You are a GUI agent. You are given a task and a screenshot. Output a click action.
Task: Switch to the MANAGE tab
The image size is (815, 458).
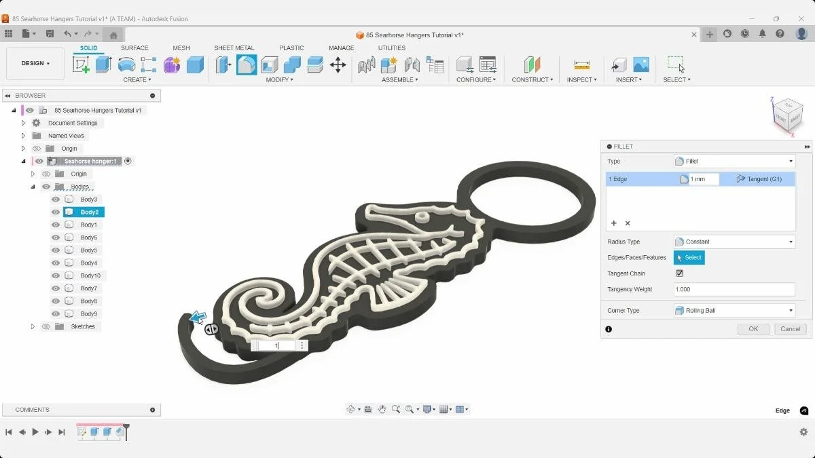point(342,48)
